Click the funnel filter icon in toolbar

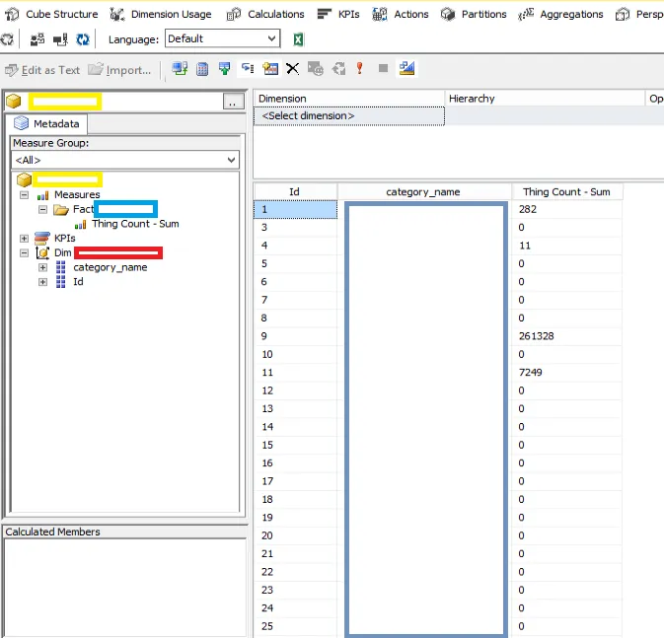click(x=225, y=69)
